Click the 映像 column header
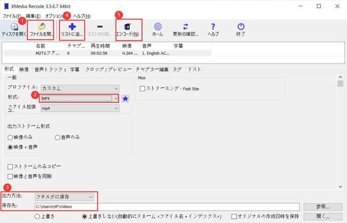The image size is (347, 223). pos(127,46)
